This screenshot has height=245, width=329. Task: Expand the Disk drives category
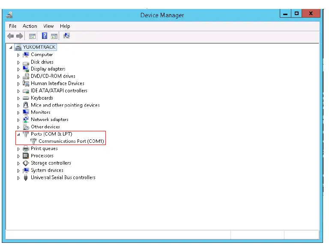point(18,62)
